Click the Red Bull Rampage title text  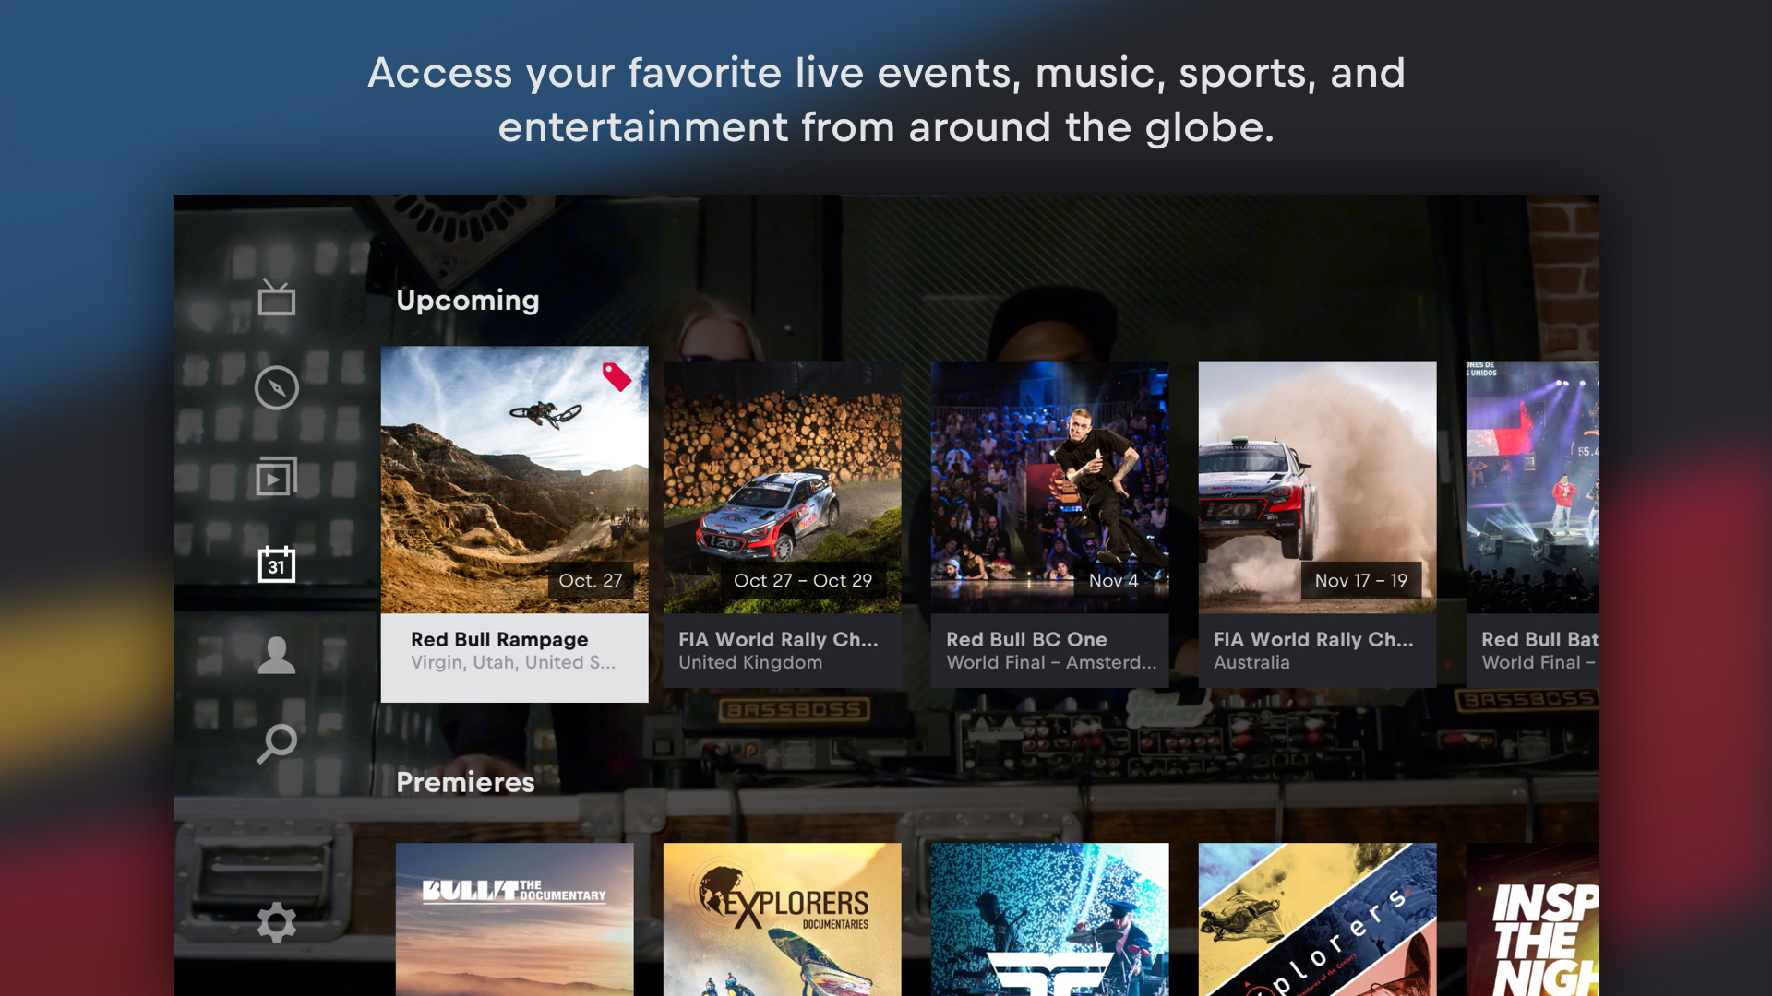point(499,639)
